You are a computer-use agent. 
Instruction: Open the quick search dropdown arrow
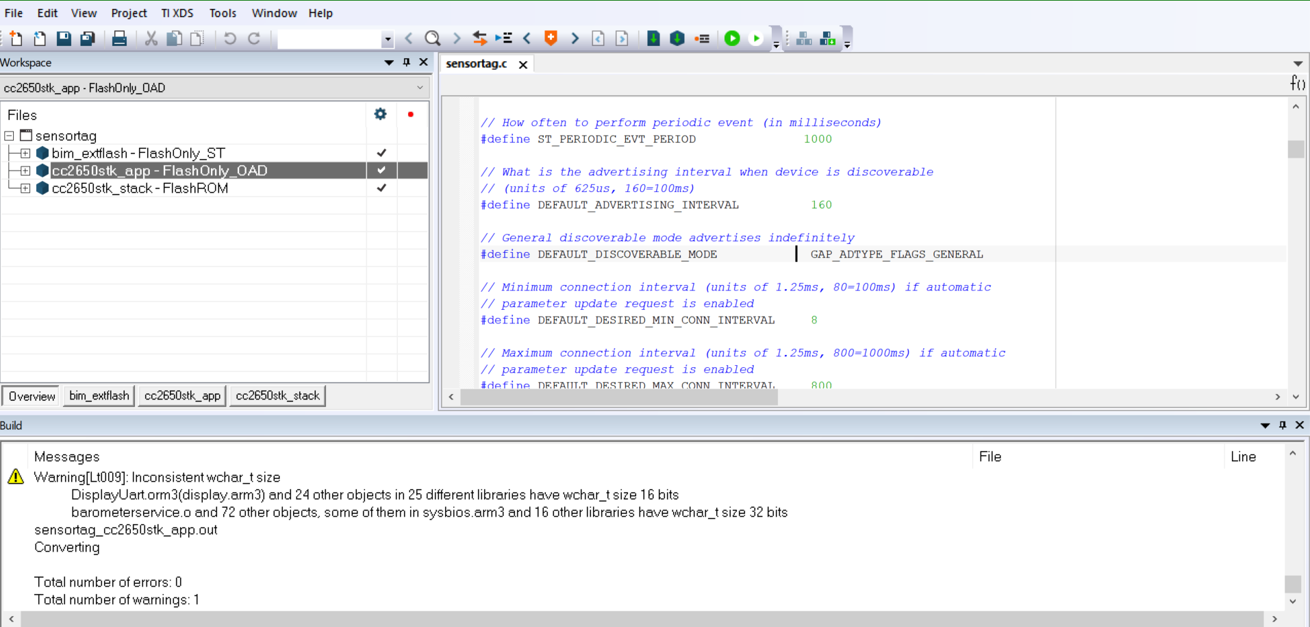click(388, 39)
